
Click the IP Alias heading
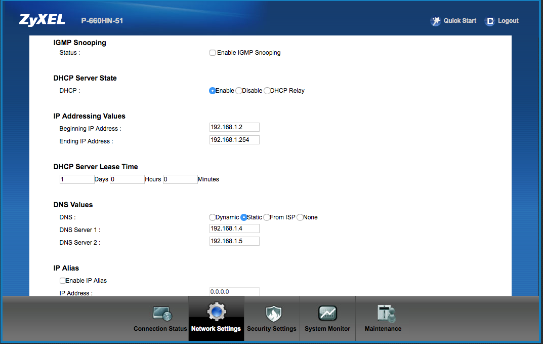66,268
